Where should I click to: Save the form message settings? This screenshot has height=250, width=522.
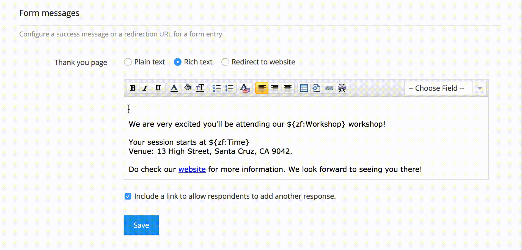pyautogui.click(x=141, y=225)
